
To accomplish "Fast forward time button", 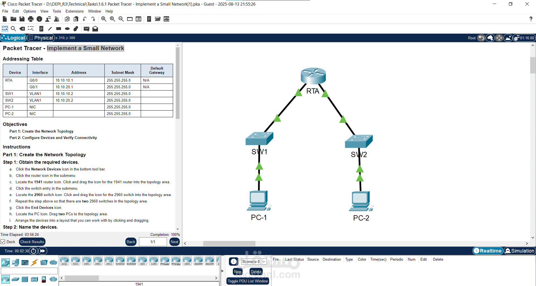I will (42, 251).
